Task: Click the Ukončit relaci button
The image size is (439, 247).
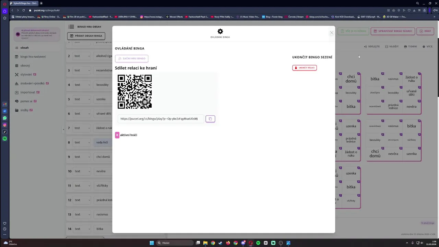Action: [305, 68]
